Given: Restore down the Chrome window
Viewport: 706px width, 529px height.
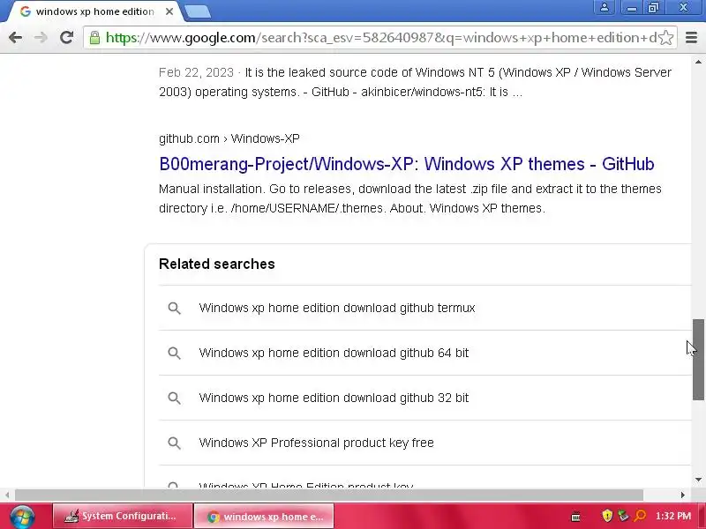Looking at the screenshot, I should (653, 8).
